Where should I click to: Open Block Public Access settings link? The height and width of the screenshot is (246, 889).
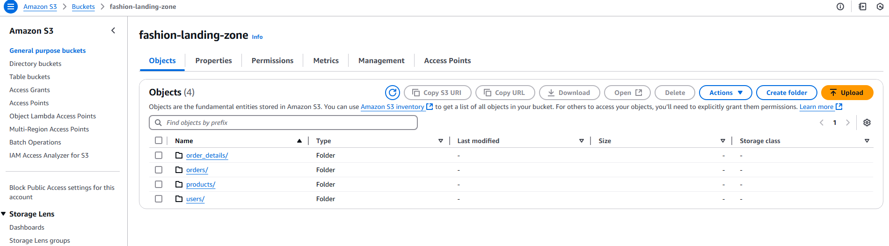[62, 192]
